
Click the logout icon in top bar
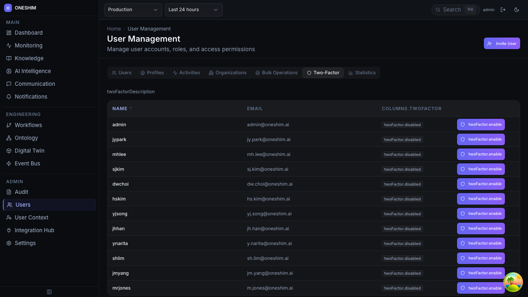coord(503,10)
